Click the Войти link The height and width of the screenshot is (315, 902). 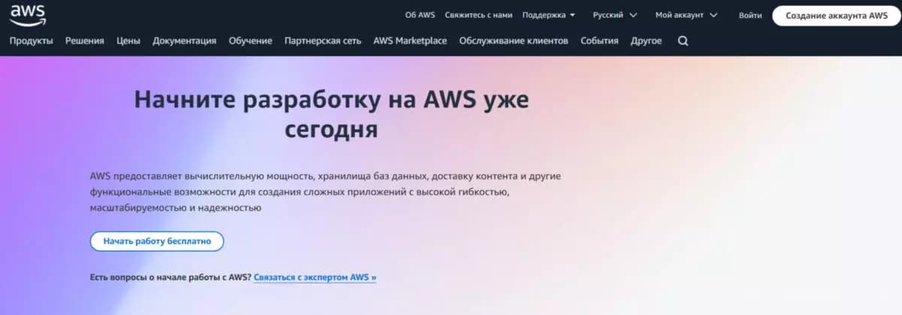pyautogui.click(x=749, y=15)
